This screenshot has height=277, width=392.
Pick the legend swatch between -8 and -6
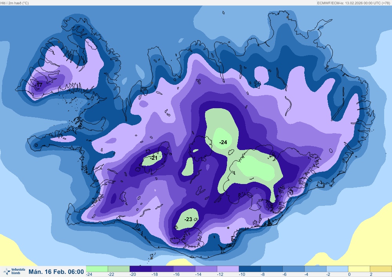(272, 269)
